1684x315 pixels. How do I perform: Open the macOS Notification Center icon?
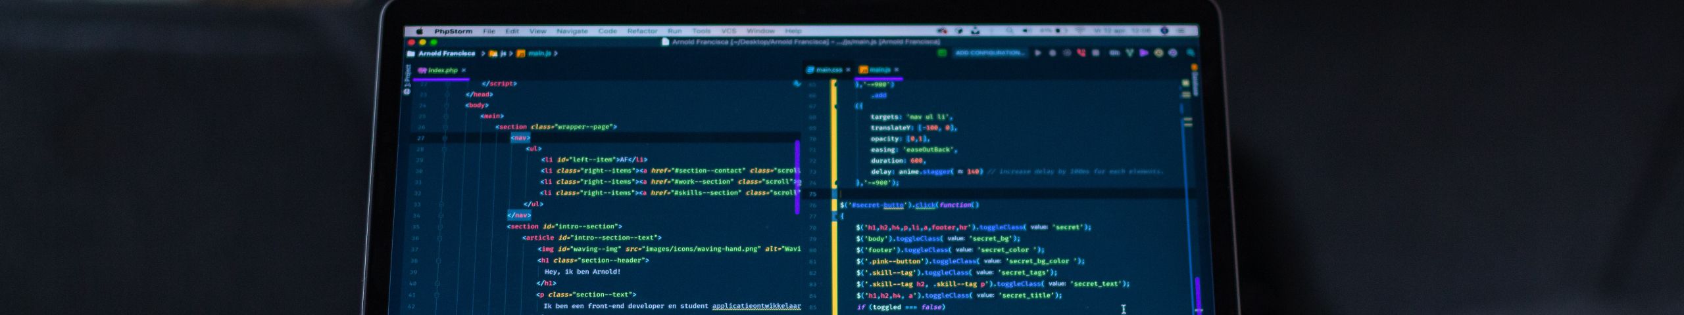pyautogui.click(x=1181, y=31)
